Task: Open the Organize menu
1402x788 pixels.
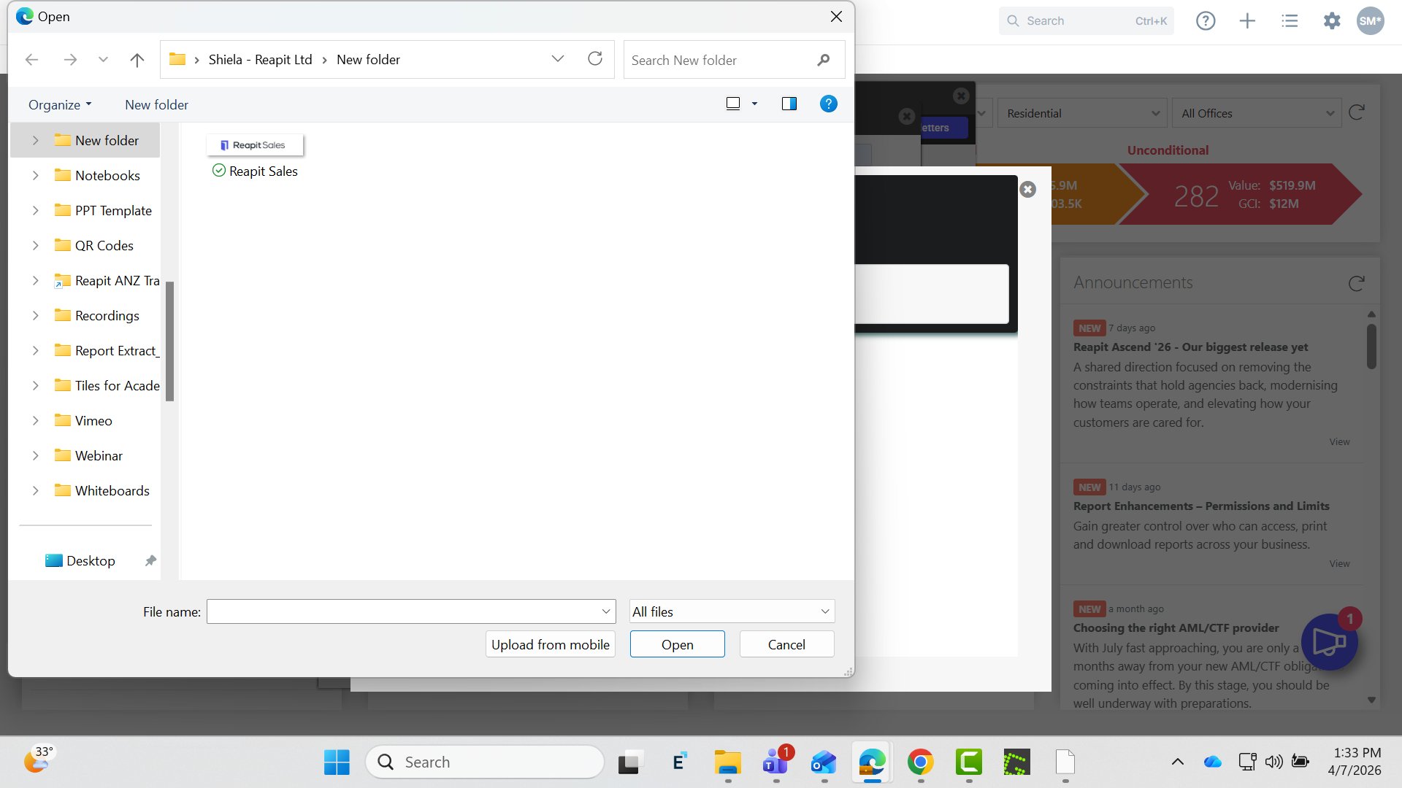Action: click(x=61, y=104)
